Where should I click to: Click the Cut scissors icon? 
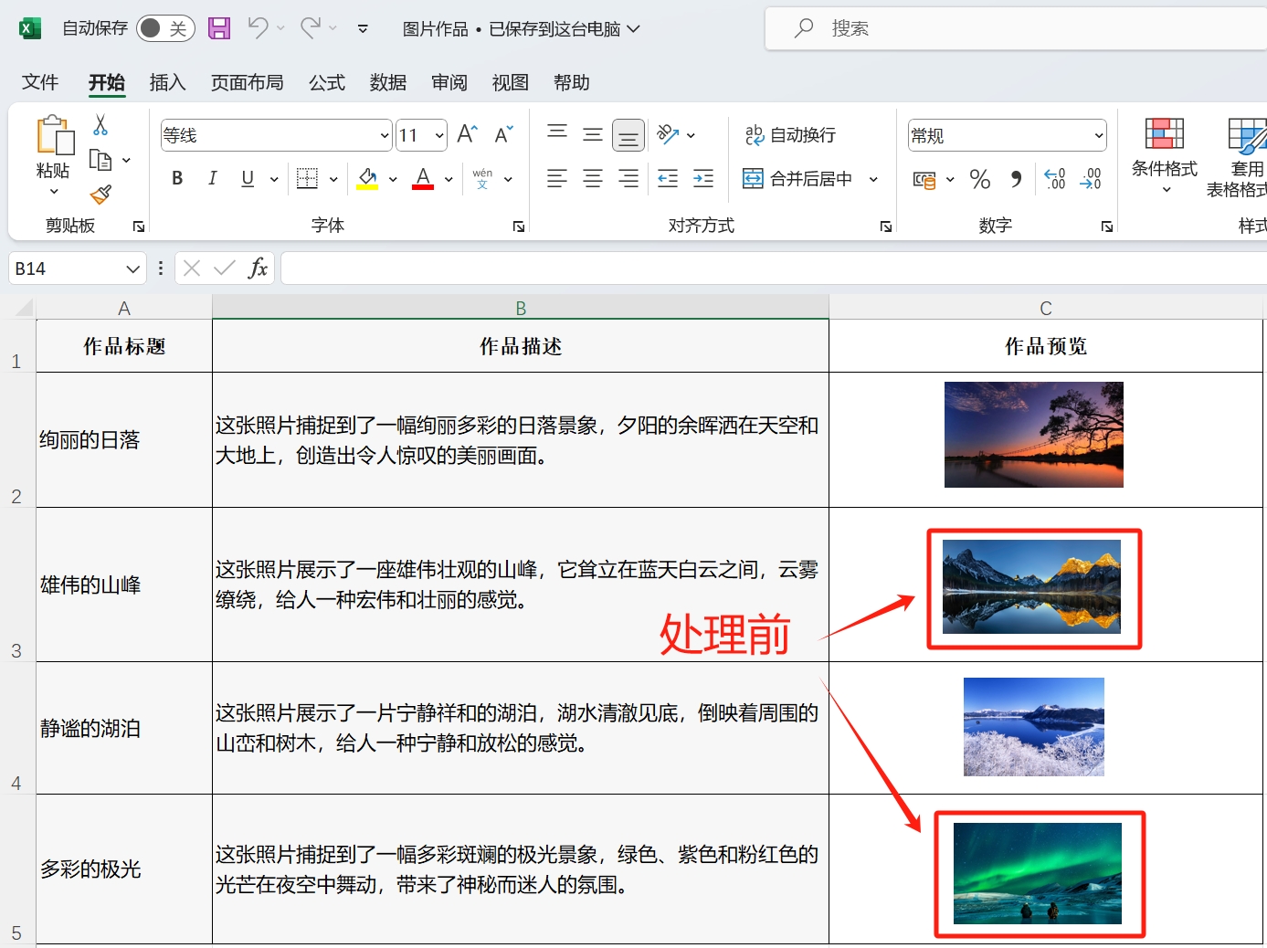coord(100,123)
